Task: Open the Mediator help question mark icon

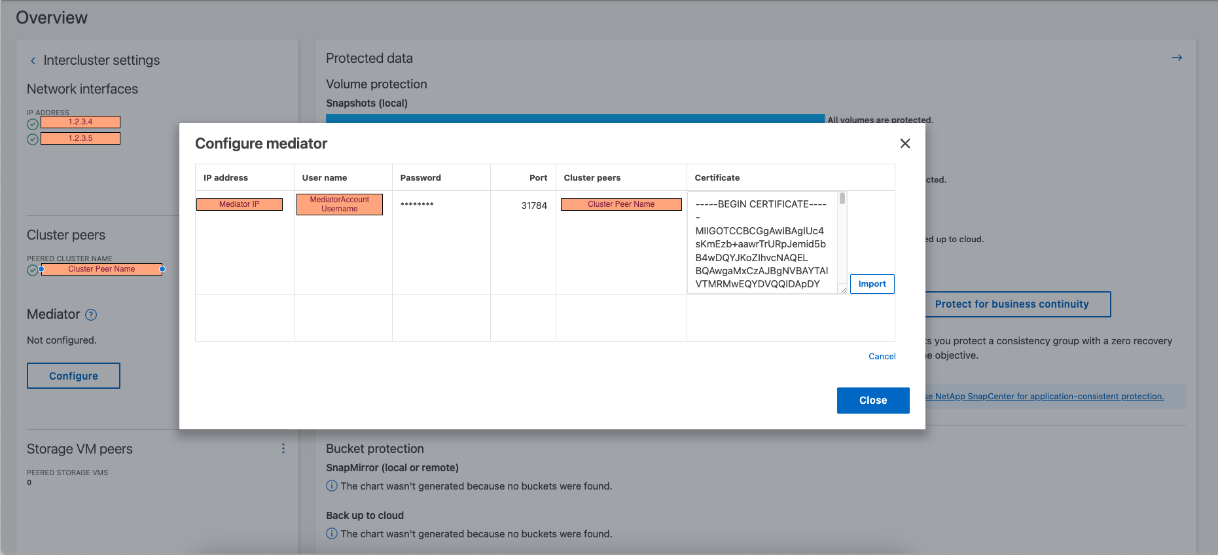Action: (92, 315)
